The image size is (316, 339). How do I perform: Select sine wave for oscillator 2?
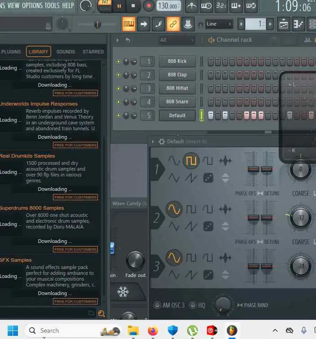[x=174, y=209]
